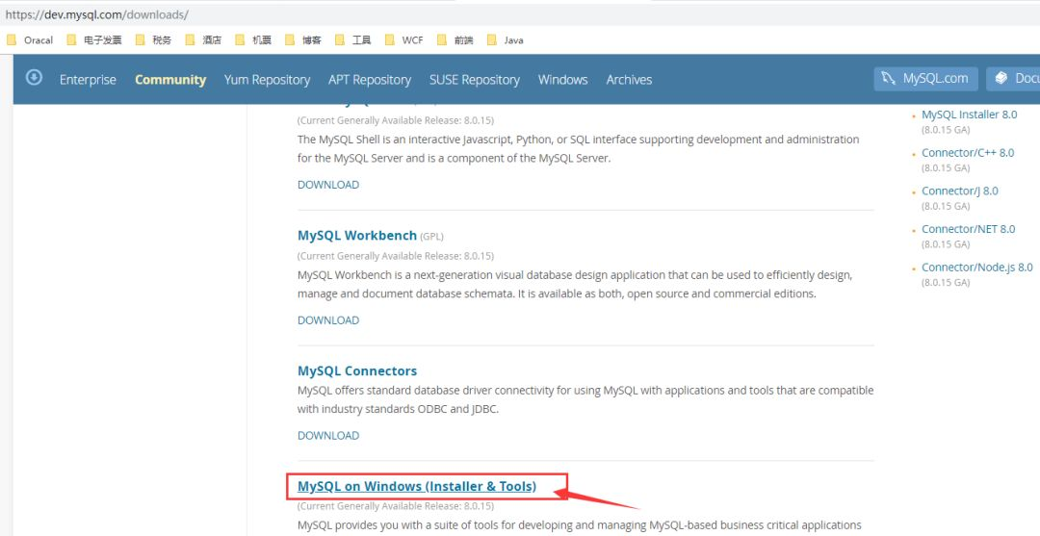Open Connector/J 8.0 sidebar link
1040x536 pixels.
[x=960, y=191]
